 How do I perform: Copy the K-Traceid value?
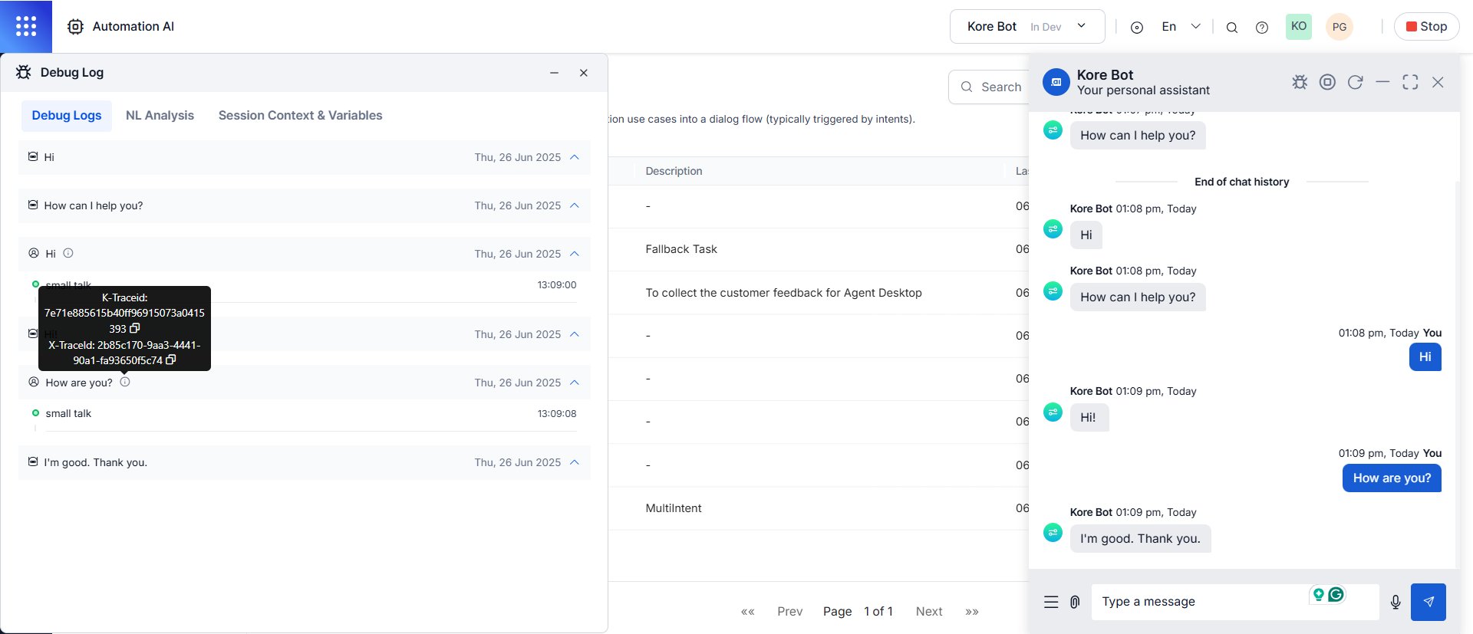pos(135,328)
